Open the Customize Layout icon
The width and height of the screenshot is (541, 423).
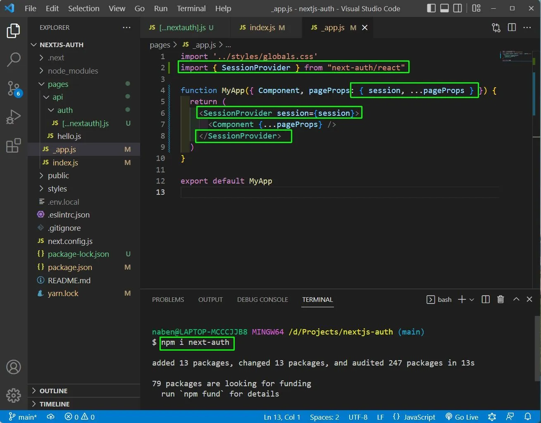[476, 8]
